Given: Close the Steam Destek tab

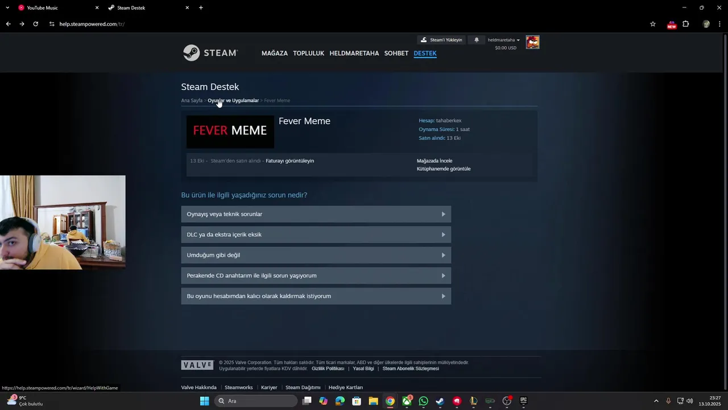Looking at the screenshot, I should click(x=187, y=8).
